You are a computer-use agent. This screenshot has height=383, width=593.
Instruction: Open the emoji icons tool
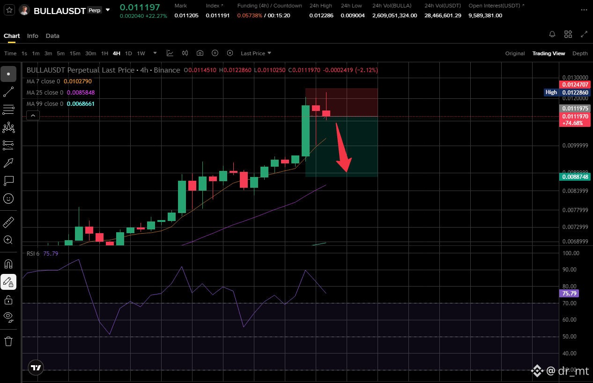[x=8, y=199]
